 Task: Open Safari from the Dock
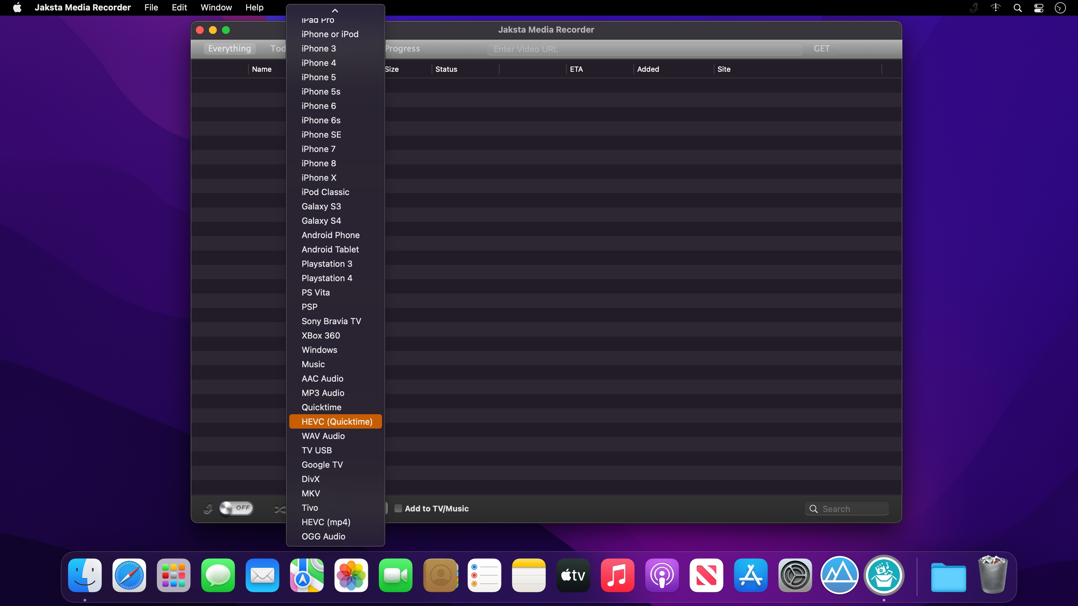129,575
